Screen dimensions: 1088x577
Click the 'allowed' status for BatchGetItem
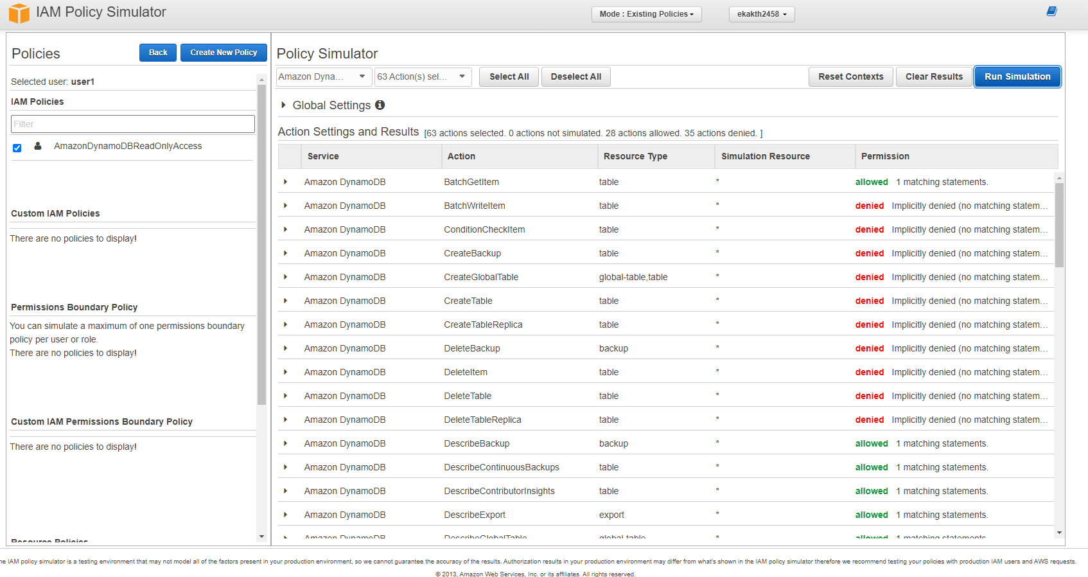point(872,182)
